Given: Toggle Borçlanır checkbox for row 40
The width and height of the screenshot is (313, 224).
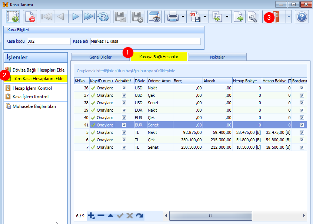Looking at the screenshot, I should coord(302,118).
